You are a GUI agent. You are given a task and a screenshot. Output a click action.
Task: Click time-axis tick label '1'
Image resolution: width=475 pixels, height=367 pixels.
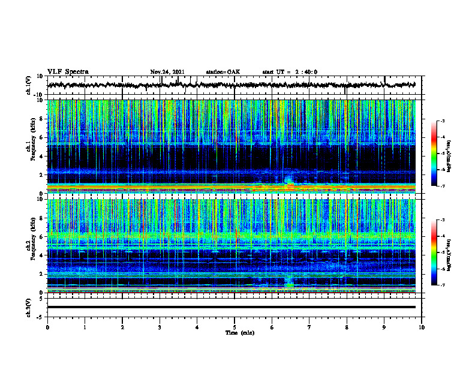(85, 327)
